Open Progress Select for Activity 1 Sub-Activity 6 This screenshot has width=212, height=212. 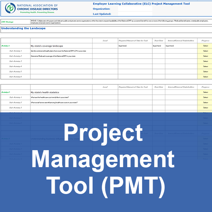tap(205, 77)
